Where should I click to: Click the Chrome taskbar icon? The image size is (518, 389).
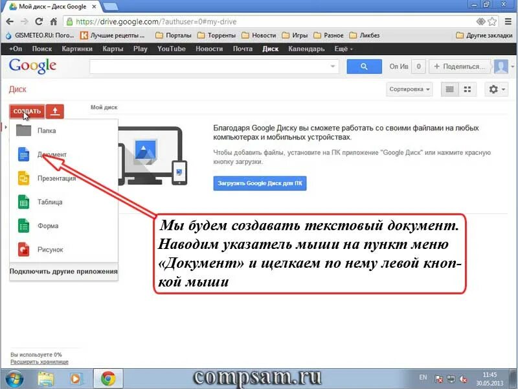coord(108,379)
